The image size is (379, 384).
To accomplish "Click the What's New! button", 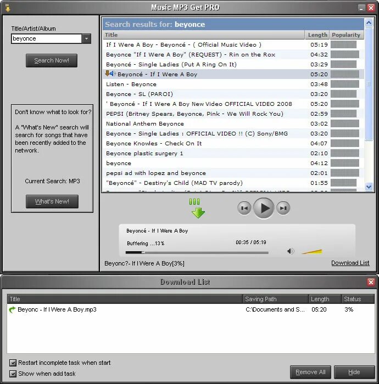I will click(52, 201).
